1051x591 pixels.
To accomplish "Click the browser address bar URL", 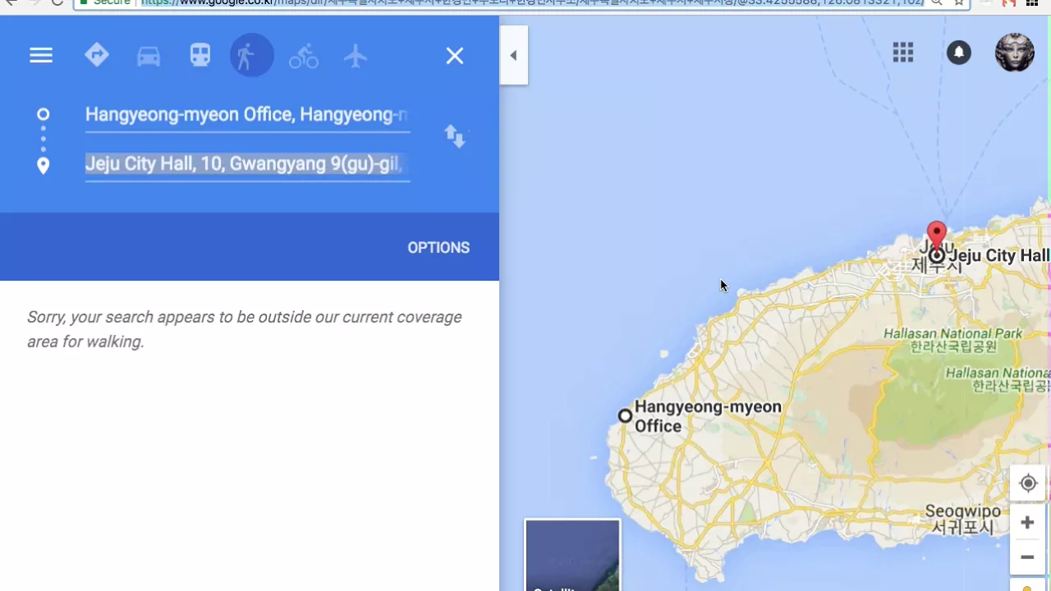I will tap(532, 2).
